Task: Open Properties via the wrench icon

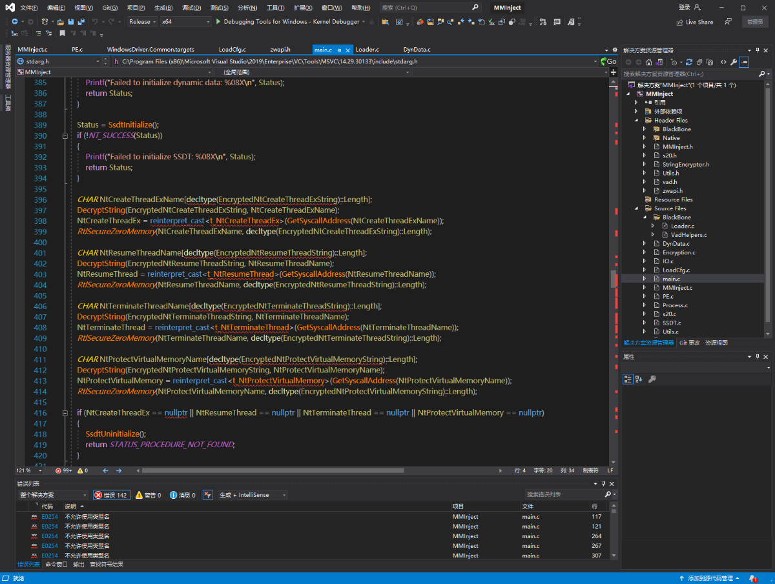Action: coord(734,62)
